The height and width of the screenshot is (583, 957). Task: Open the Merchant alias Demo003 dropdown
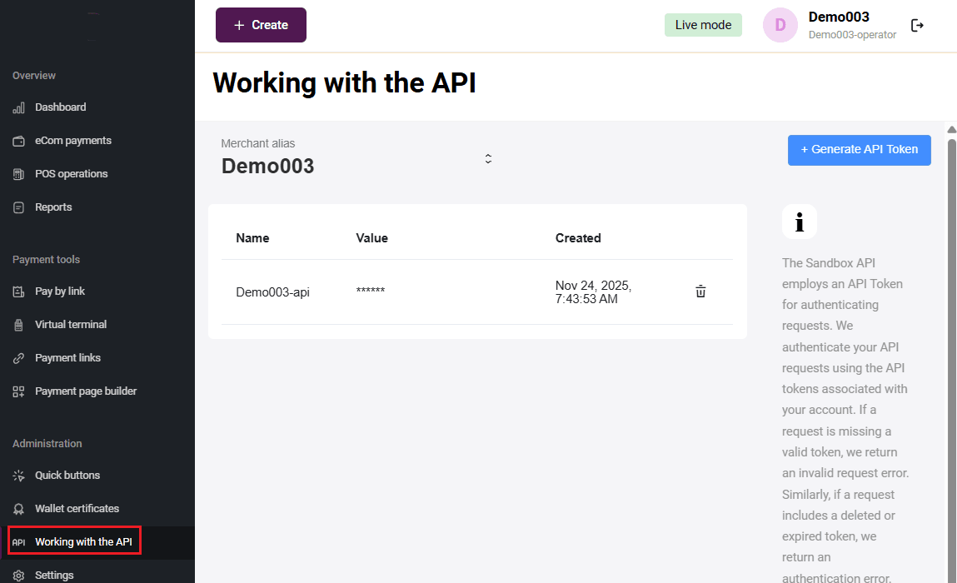(268, 166)
